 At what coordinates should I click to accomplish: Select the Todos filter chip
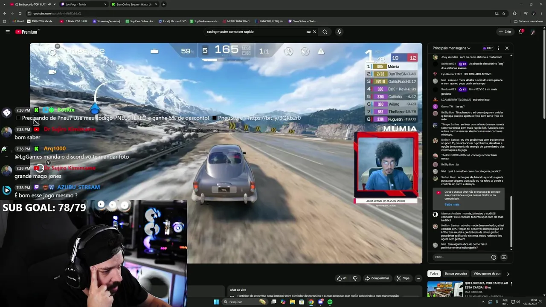(434, 274)
